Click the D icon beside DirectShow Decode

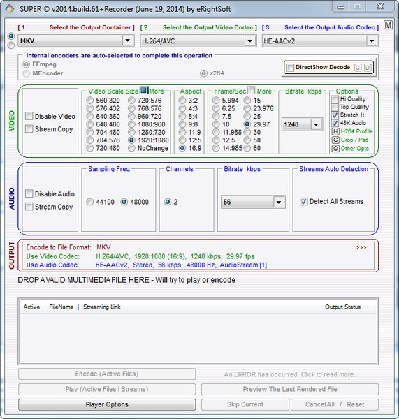[368, 68]
